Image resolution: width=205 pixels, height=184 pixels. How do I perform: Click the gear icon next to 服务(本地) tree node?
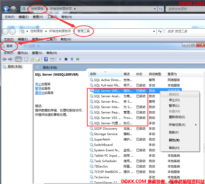pyautogui.click(x=4, y=67)
